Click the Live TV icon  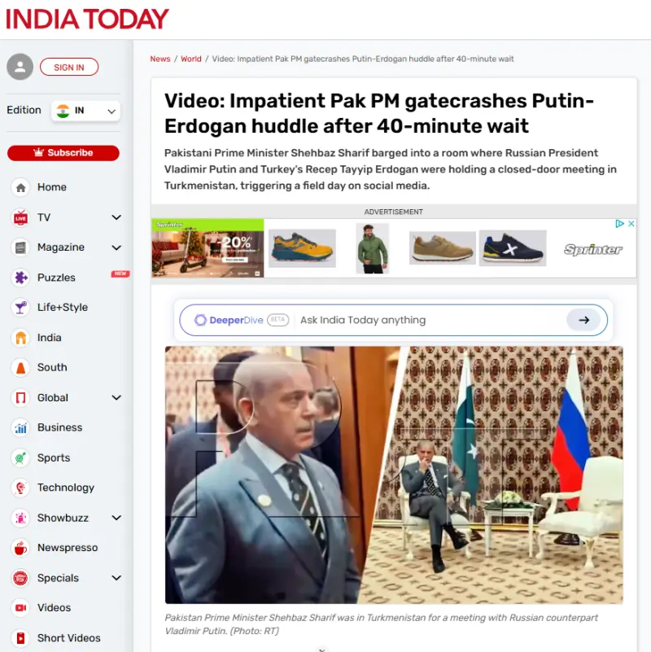[20, 217]
